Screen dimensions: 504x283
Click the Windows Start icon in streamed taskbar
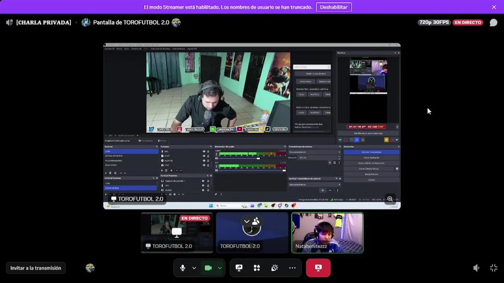coord(211,205)
